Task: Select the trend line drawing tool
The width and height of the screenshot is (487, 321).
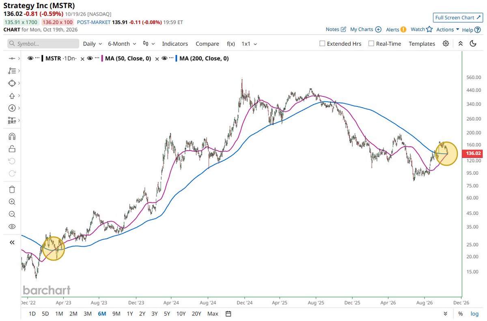Action: 12,59
